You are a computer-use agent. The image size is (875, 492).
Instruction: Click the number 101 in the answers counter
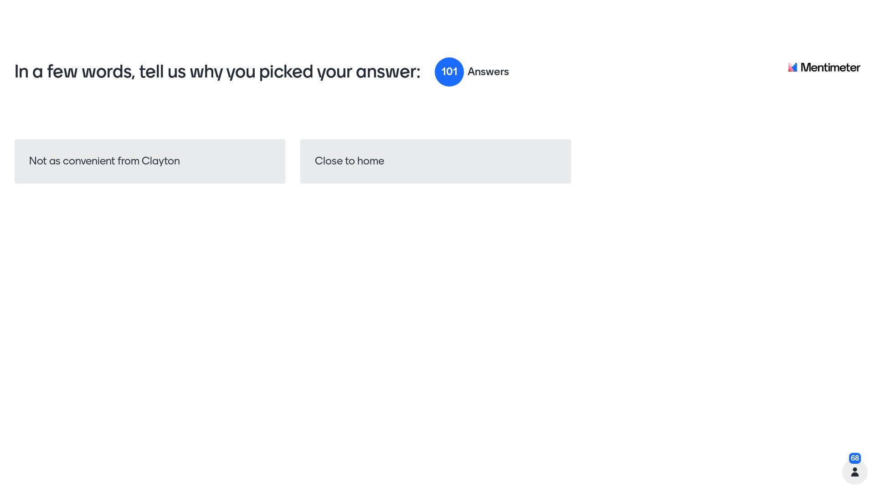point(449,72)
